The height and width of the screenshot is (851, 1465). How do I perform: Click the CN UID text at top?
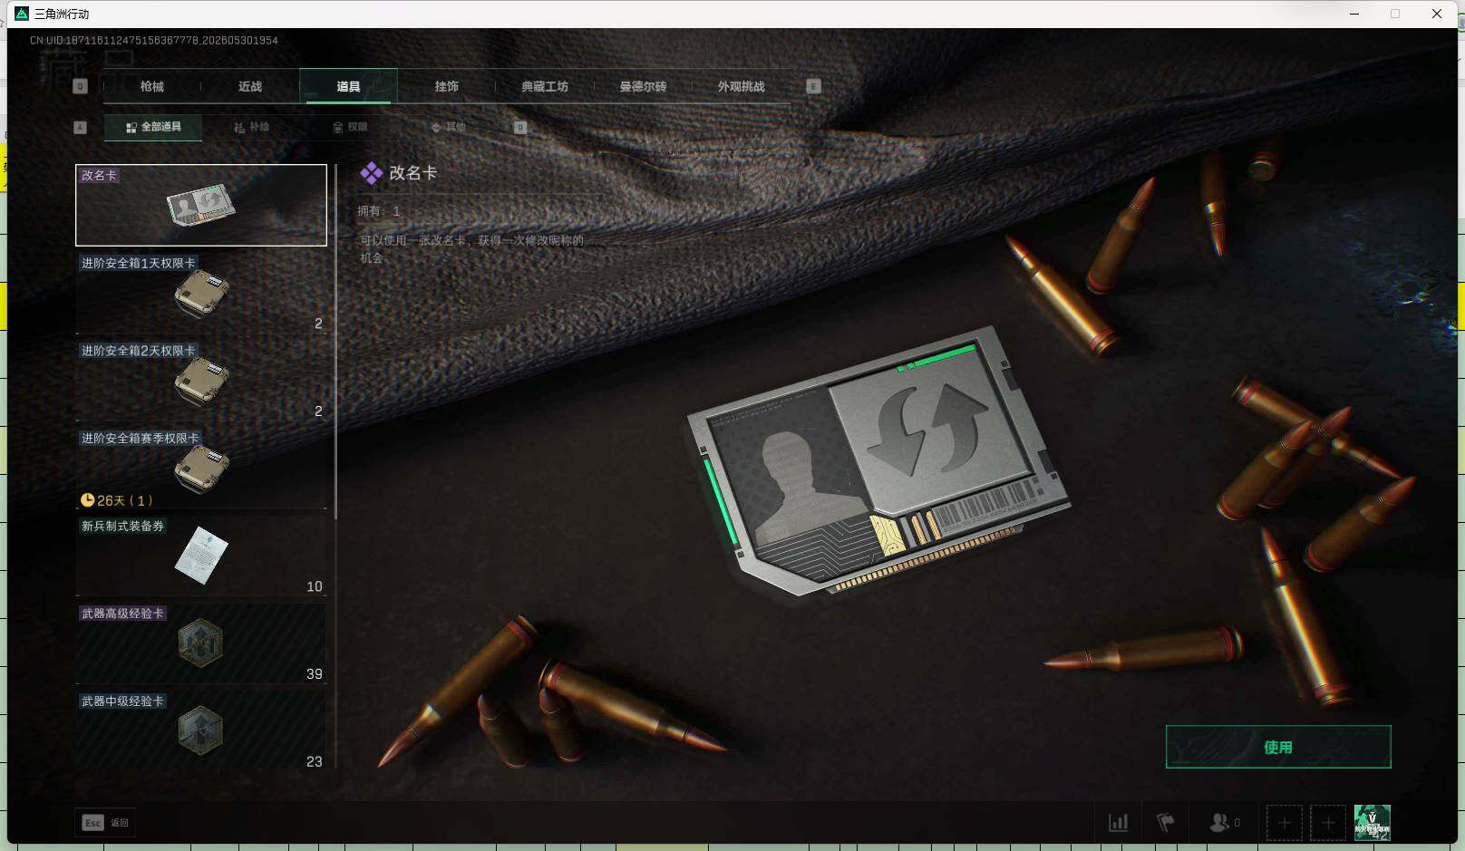coord(153,41)
